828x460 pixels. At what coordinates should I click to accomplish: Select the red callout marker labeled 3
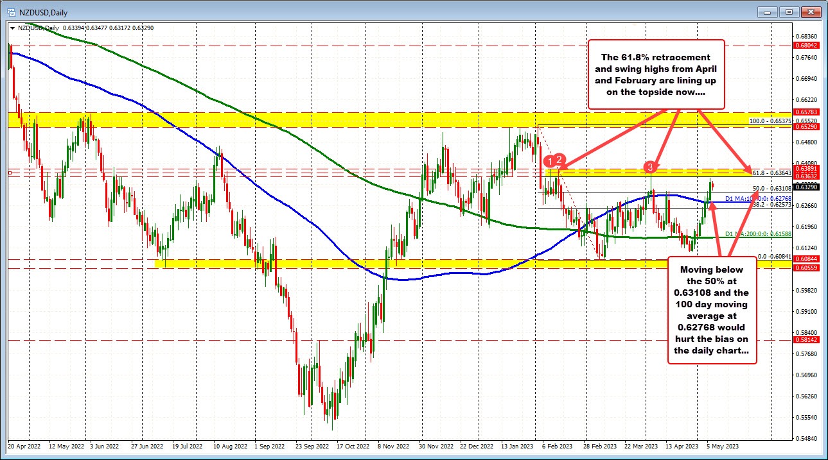[x=649, y=167]
